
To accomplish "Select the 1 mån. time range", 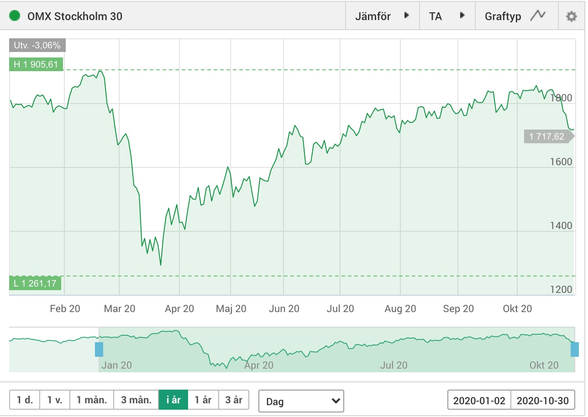I will point(91,400).
